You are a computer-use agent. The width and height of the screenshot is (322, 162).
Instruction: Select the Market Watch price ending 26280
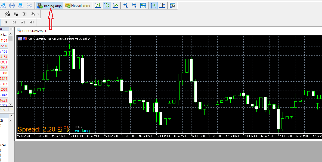coord(4,46)
